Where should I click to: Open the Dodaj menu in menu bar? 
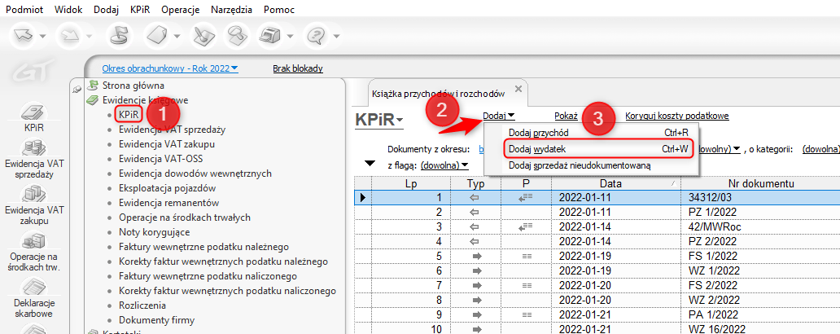[x=106, y=10]
